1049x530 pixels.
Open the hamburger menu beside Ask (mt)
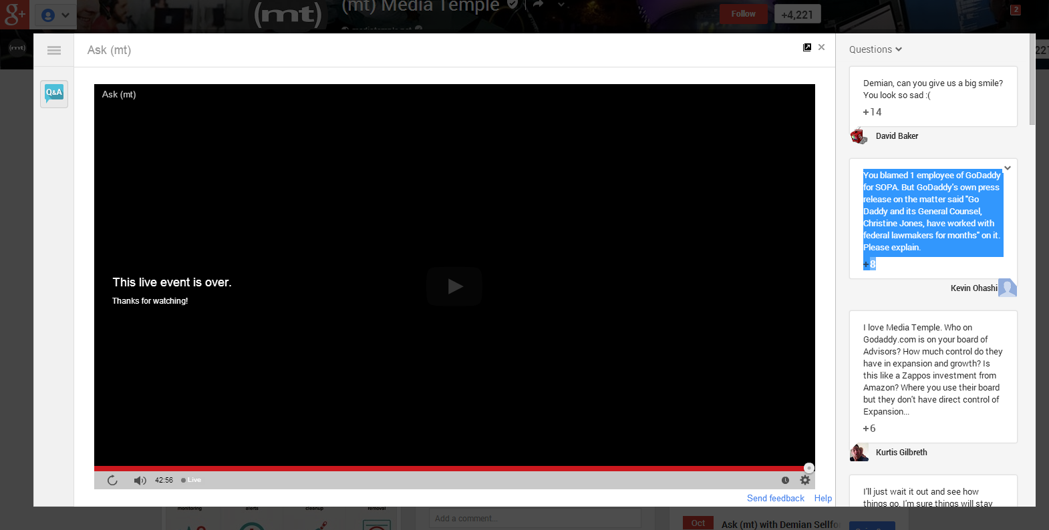[54, 50]
